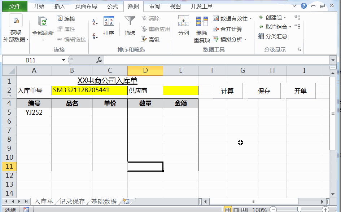
Task: Expand the Name Box dropdown arrow
Action: (64, 60)
